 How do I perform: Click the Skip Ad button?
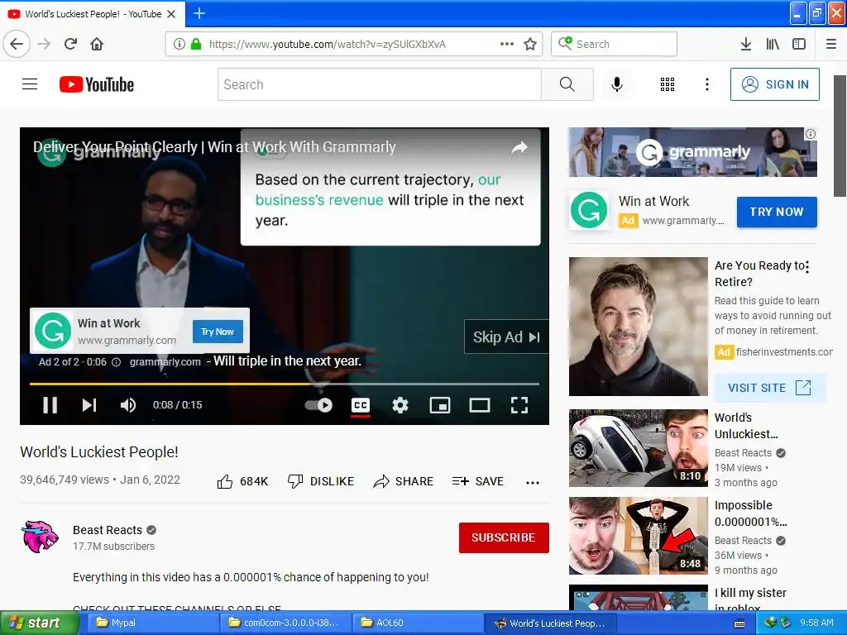tap(506, 337)
